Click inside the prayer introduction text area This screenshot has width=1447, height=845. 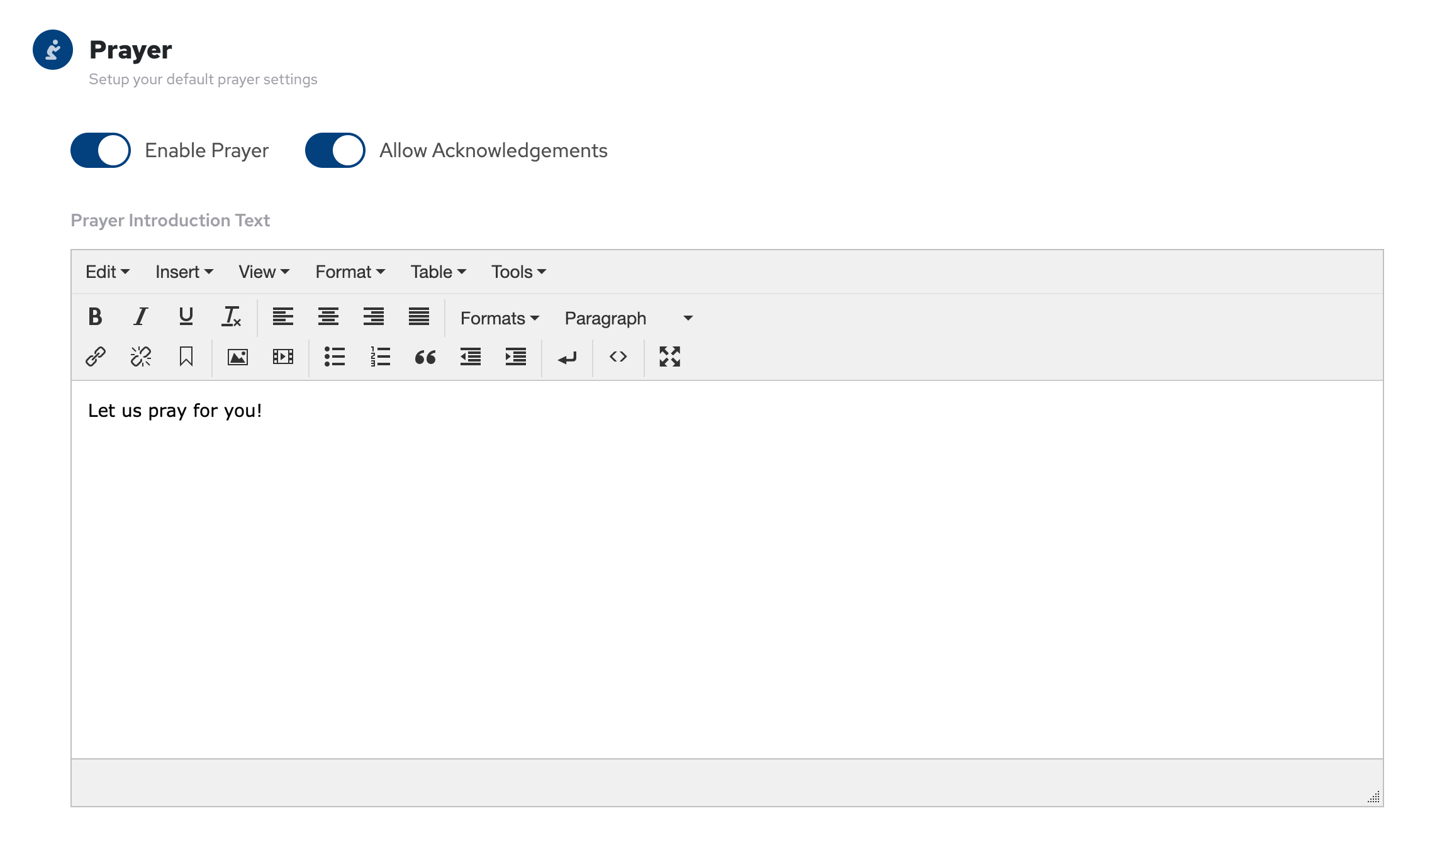coord(727,566)
